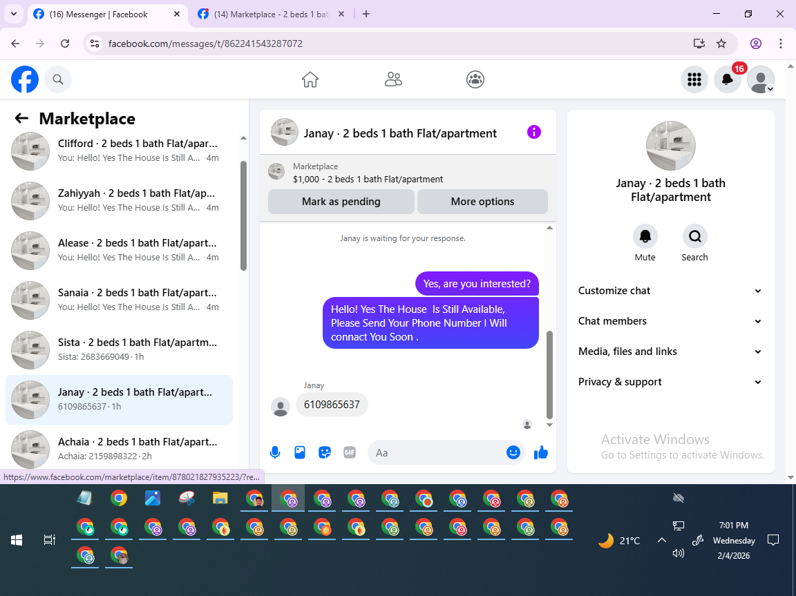Click the 'Yes, are you interested?' message bubble
The width and height of the screenshot is (796, 596).
477,284
